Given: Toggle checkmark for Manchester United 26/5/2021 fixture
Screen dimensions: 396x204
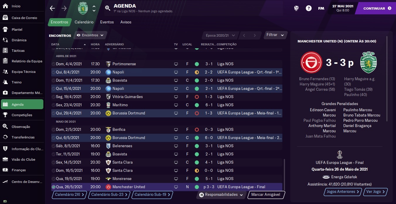Looking at the screenshot, I should [53, 187].
